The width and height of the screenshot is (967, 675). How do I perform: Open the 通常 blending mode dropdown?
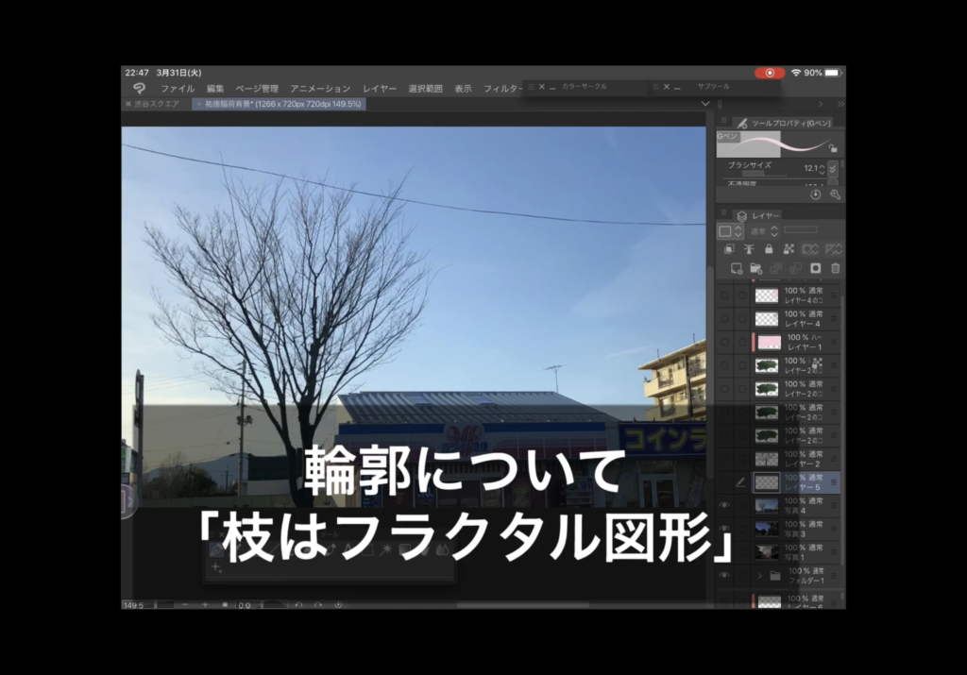coord(763,231)
